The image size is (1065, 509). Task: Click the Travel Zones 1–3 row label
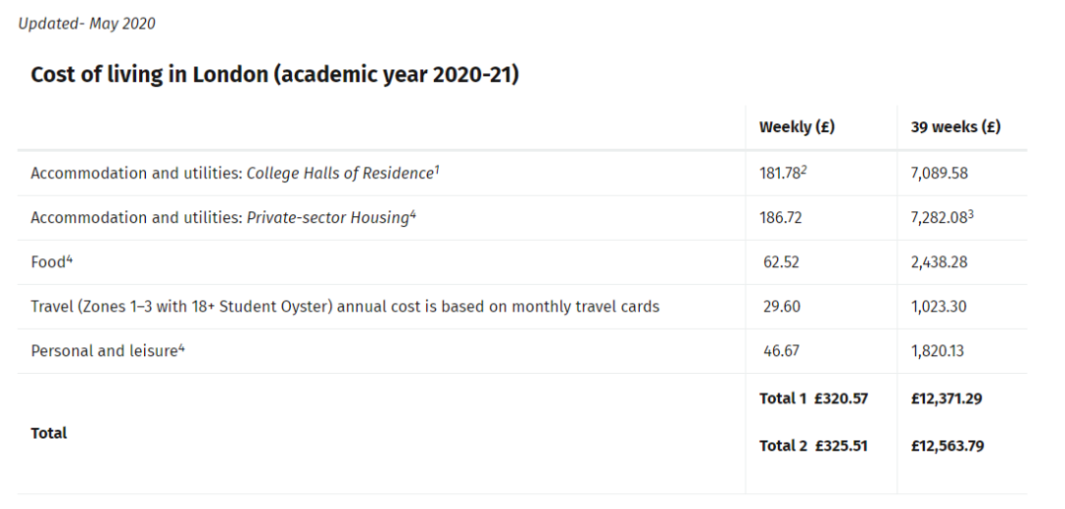pyautogui.click(x=345, y=307)
